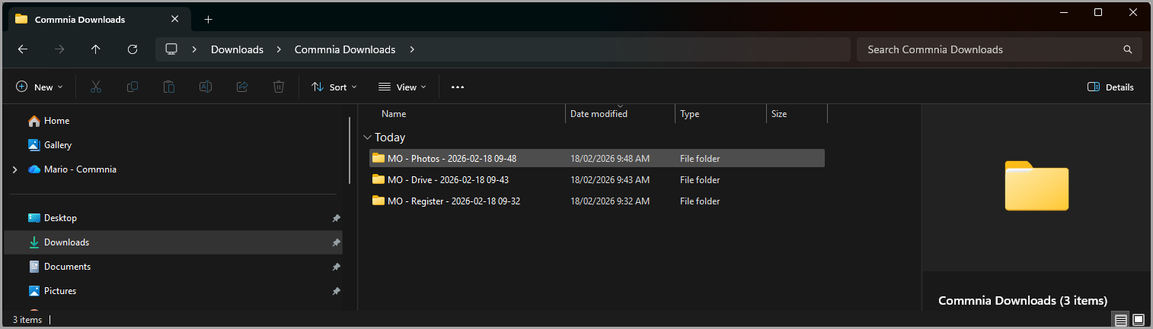Viewport: 1153px width, 329px height.
Task: Switch to details list view in status bar
Action: pyautogui.click(x=1120, y=320)
